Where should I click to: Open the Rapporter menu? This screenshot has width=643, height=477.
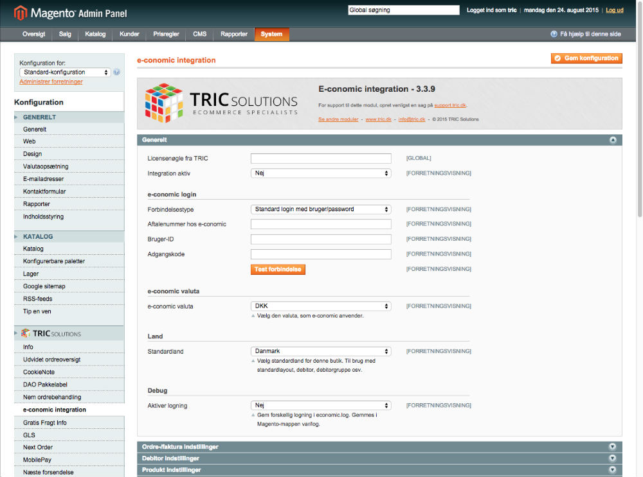point(233,34)
